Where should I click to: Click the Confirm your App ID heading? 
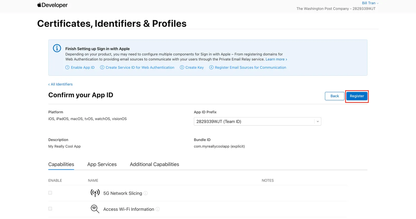tap(81, 95)
